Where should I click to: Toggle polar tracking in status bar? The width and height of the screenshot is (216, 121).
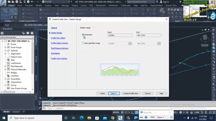(x=136, y=112)
